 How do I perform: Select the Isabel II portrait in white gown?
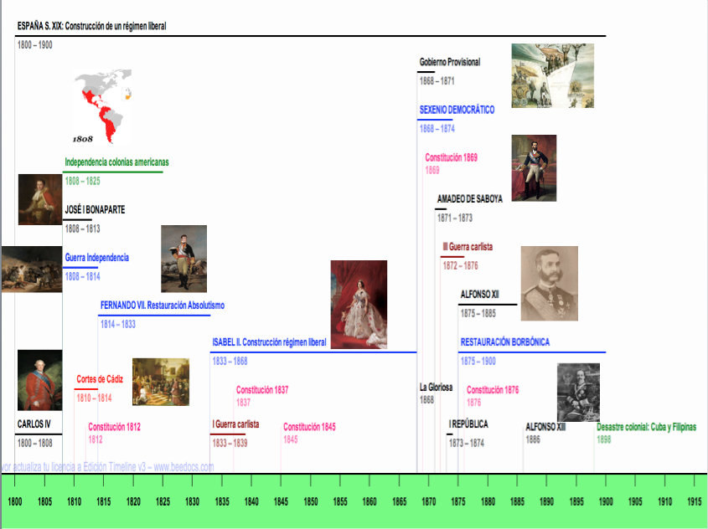pos(359,305)
